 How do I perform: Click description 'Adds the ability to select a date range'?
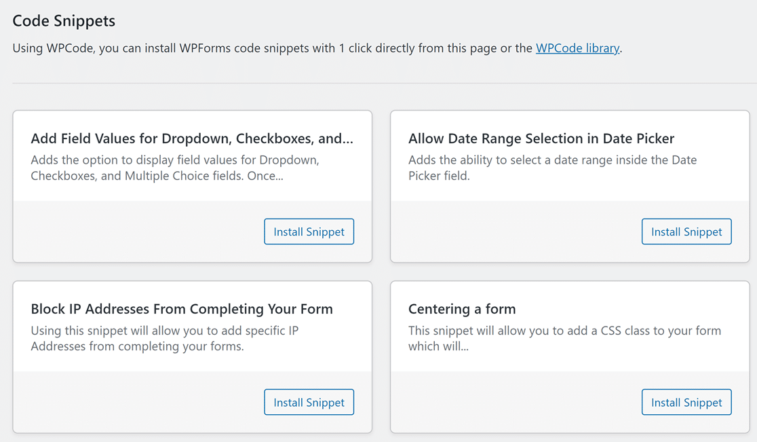tap(553, 168)
